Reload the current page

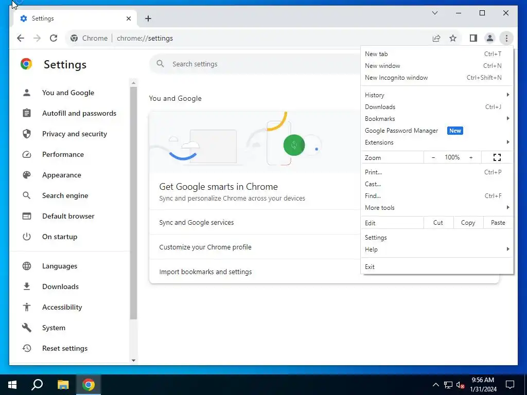click(x=54, y=38)
